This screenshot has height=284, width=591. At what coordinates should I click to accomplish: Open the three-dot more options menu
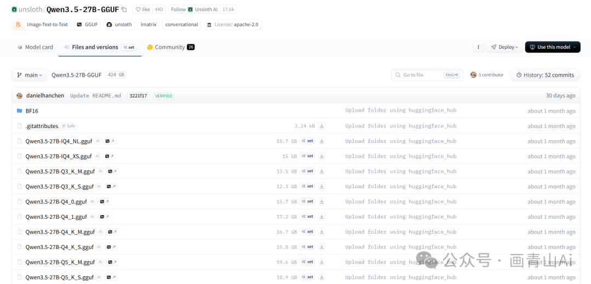coord(478,47)
